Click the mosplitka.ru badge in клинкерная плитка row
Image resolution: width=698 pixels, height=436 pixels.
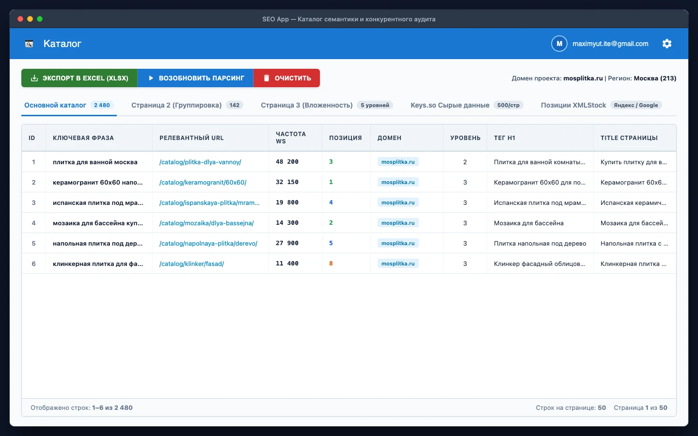(x=398, y=264)
